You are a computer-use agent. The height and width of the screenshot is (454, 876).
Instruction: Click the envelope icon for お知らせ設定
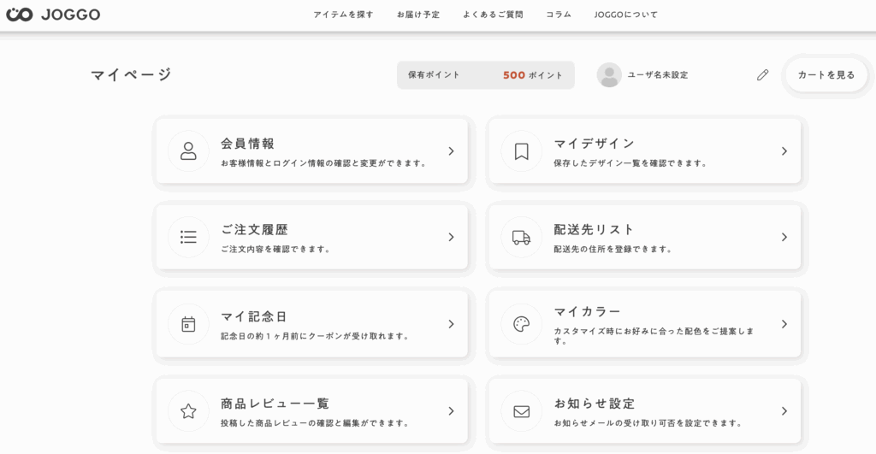(x=521, y=411)
